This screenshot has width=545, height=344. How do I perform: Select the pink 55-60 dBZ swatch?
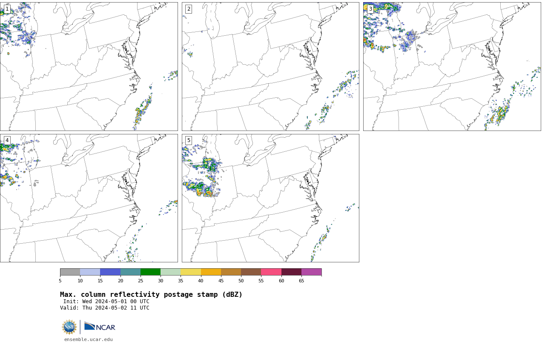coord(271,272)
